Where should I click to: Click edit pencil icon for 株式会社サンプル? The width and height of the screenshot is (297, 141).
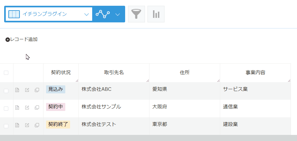click(x=27, y=108)
